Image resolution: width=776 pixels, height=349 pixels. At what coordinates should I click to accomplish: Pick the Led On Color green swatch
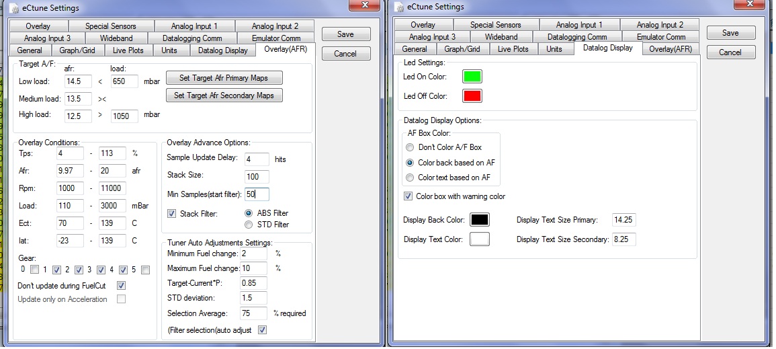click(x=472, y=77)
